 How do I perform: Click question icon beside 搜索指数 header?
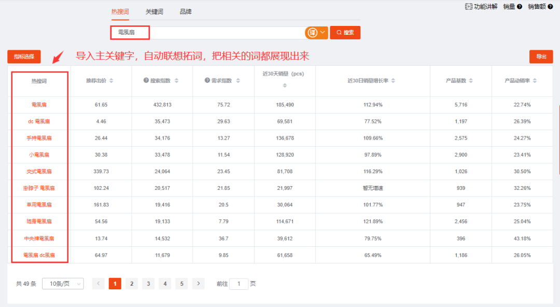click(146, 81)
